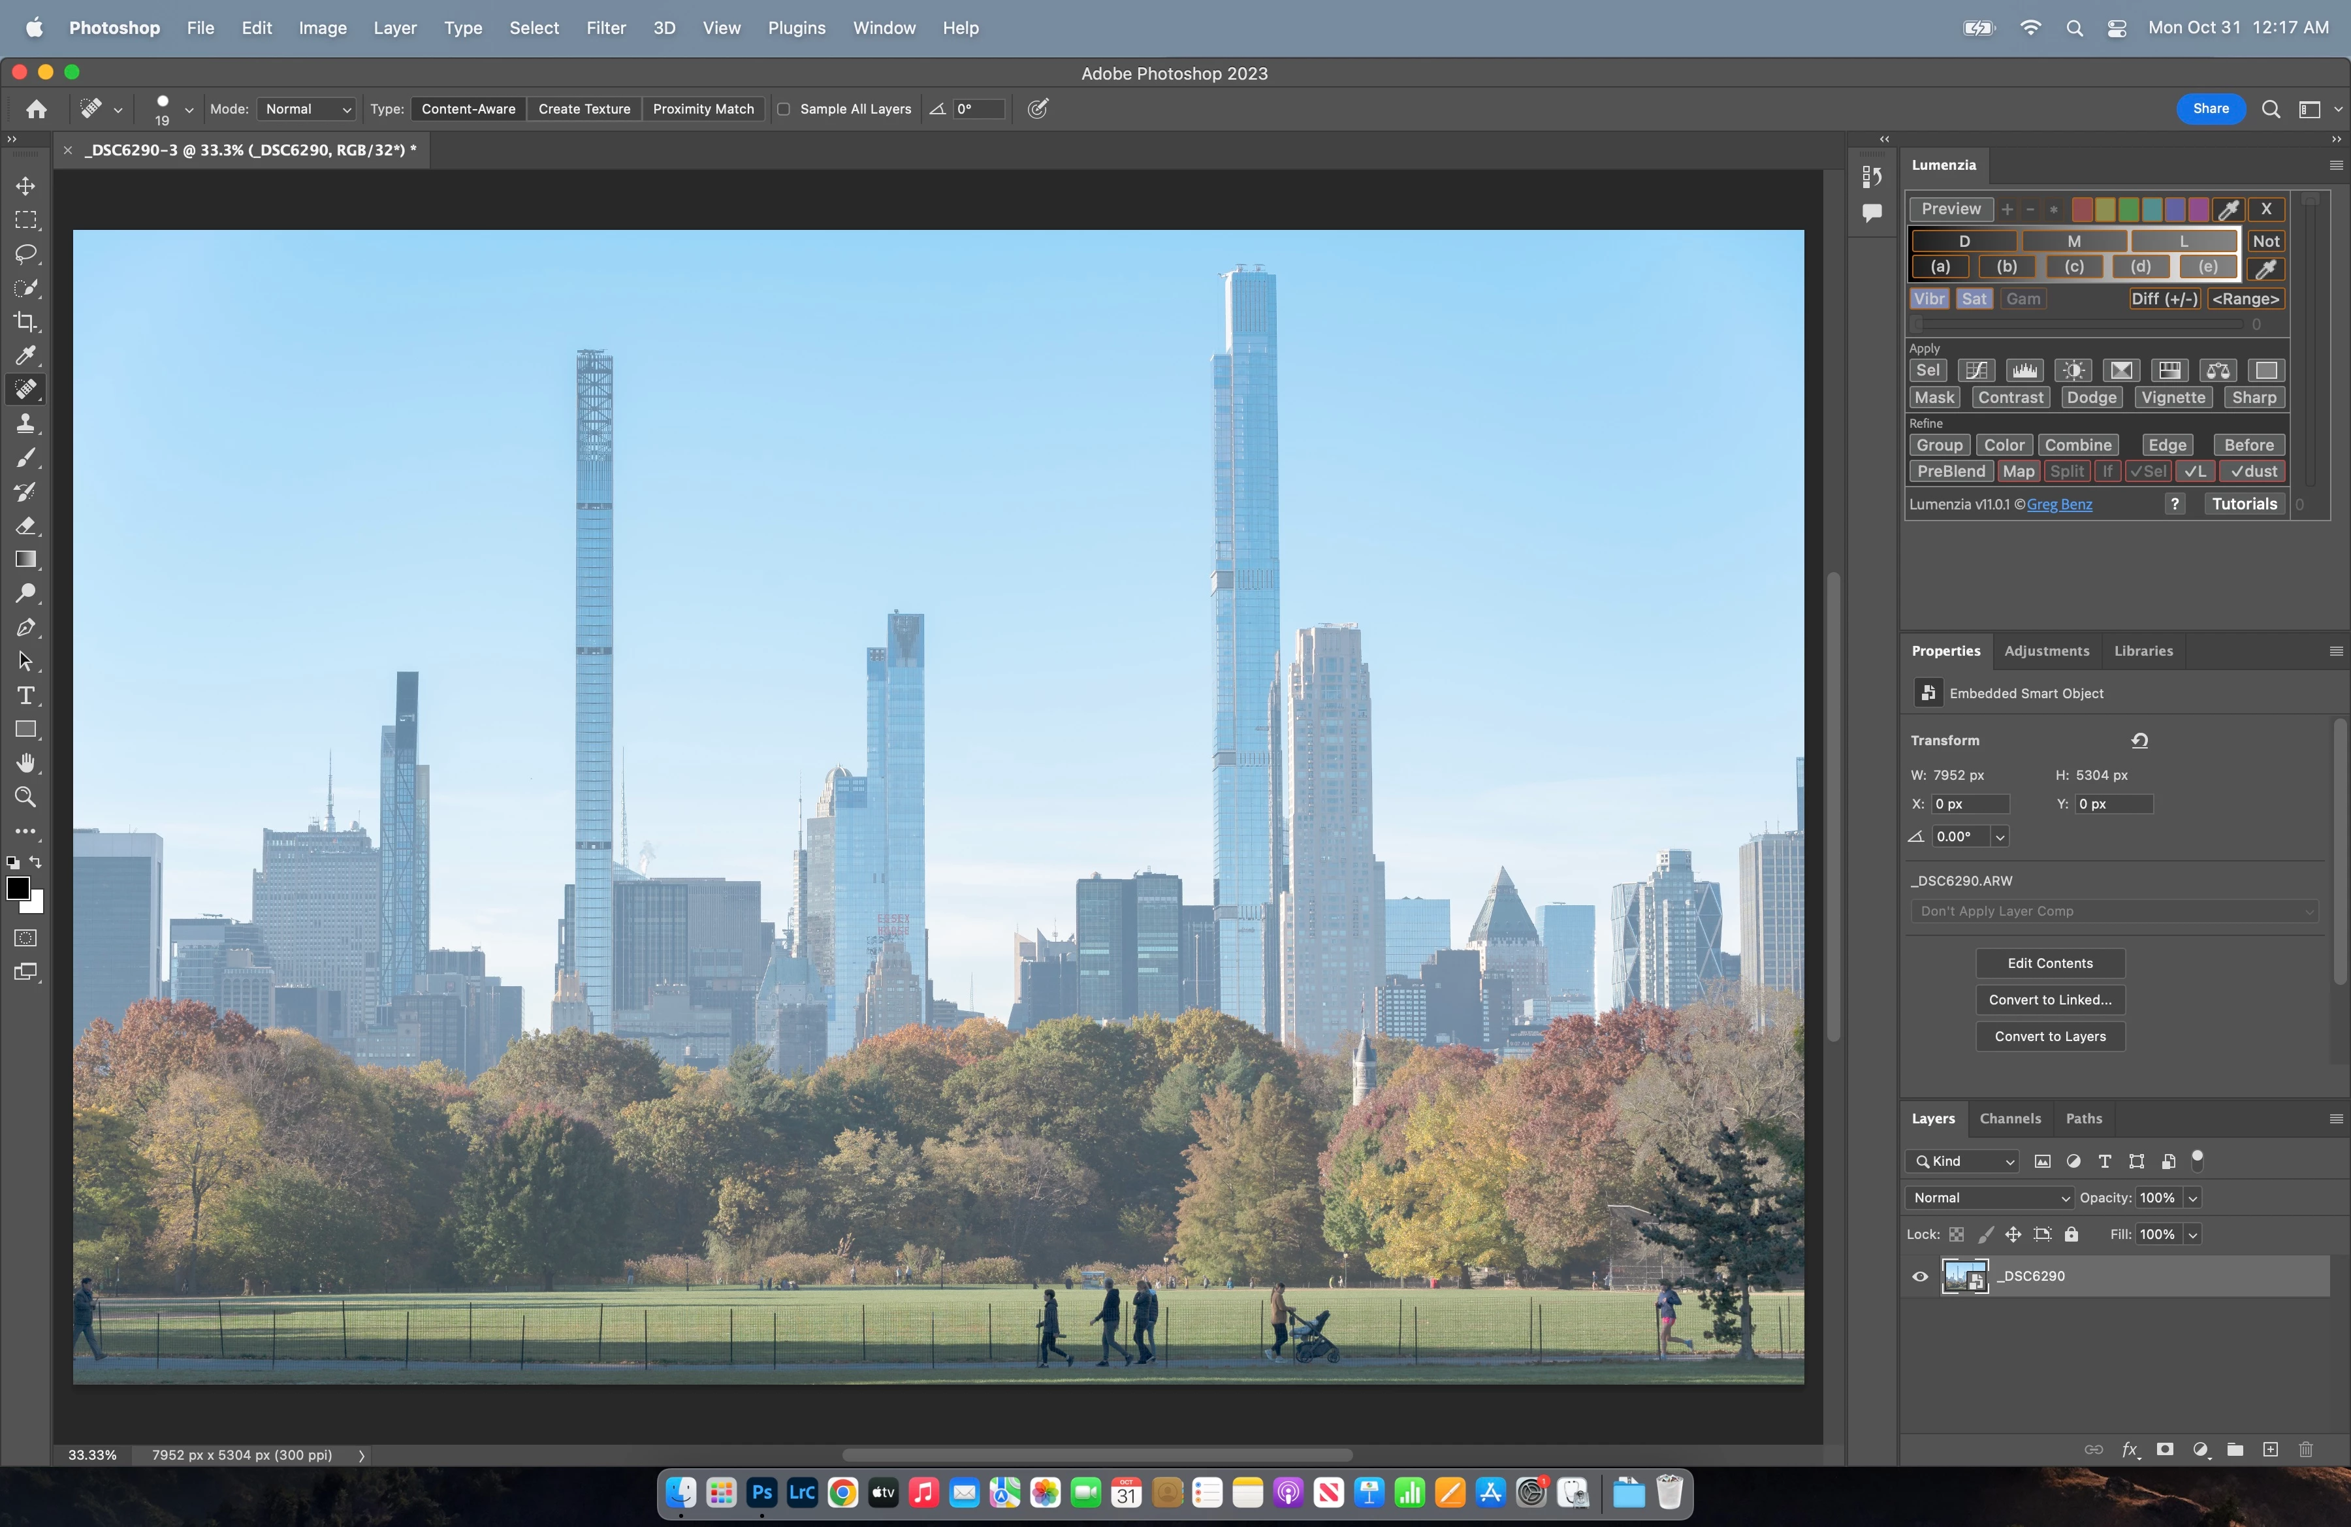2351x1527 pixels.
Task: Click the Add layer mask icon
Action: tap(2164, 1450)
